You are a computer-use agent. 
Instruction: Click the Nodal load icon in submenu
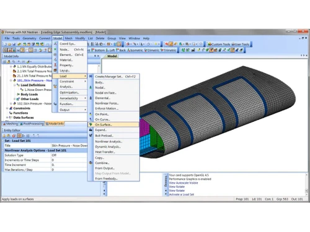pyautogui.click(x=91, y=87)
